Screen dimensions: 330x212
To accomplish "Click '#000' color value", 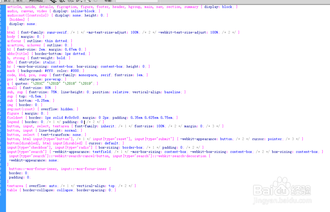I will 75,71.
